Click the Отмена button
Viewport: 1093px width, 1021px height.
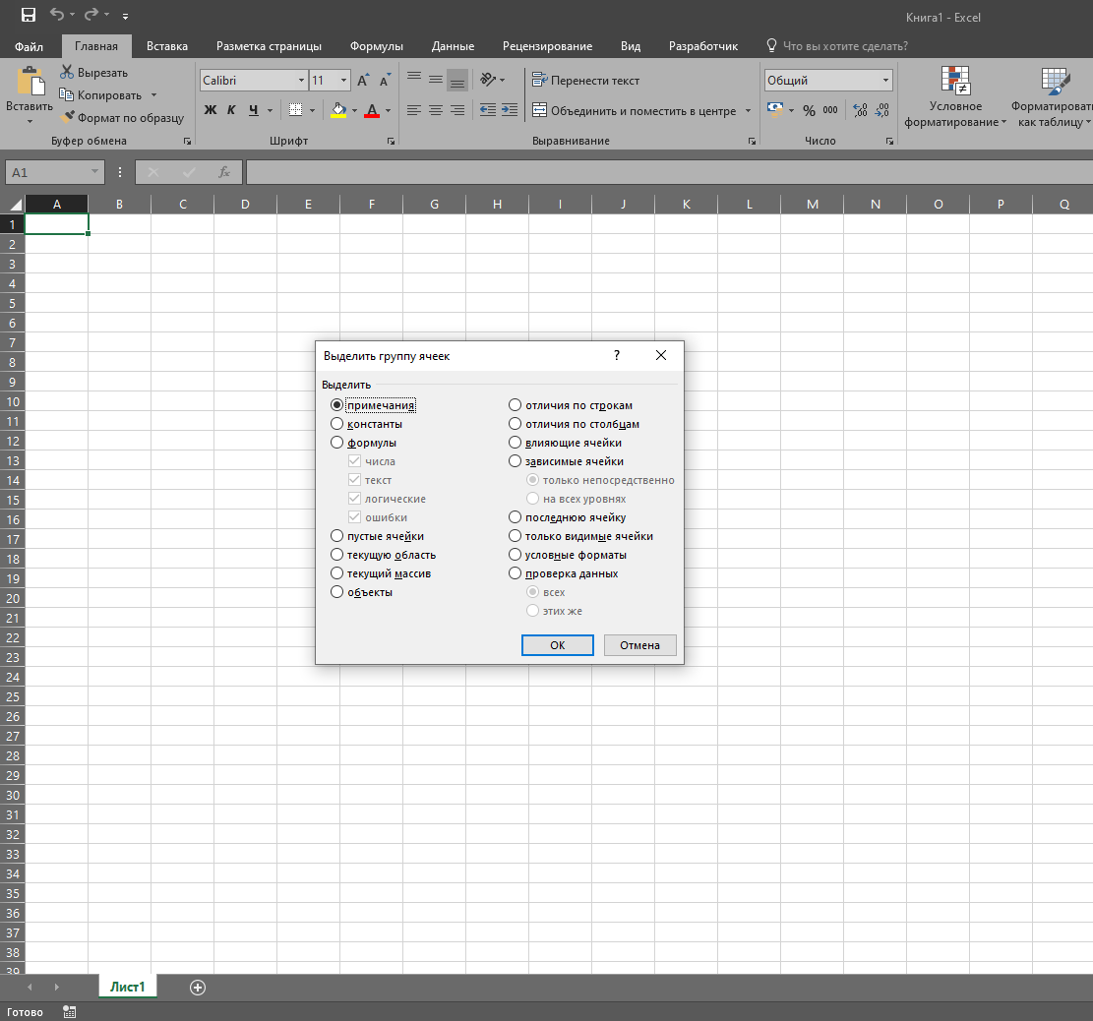[x=639, y=645]
